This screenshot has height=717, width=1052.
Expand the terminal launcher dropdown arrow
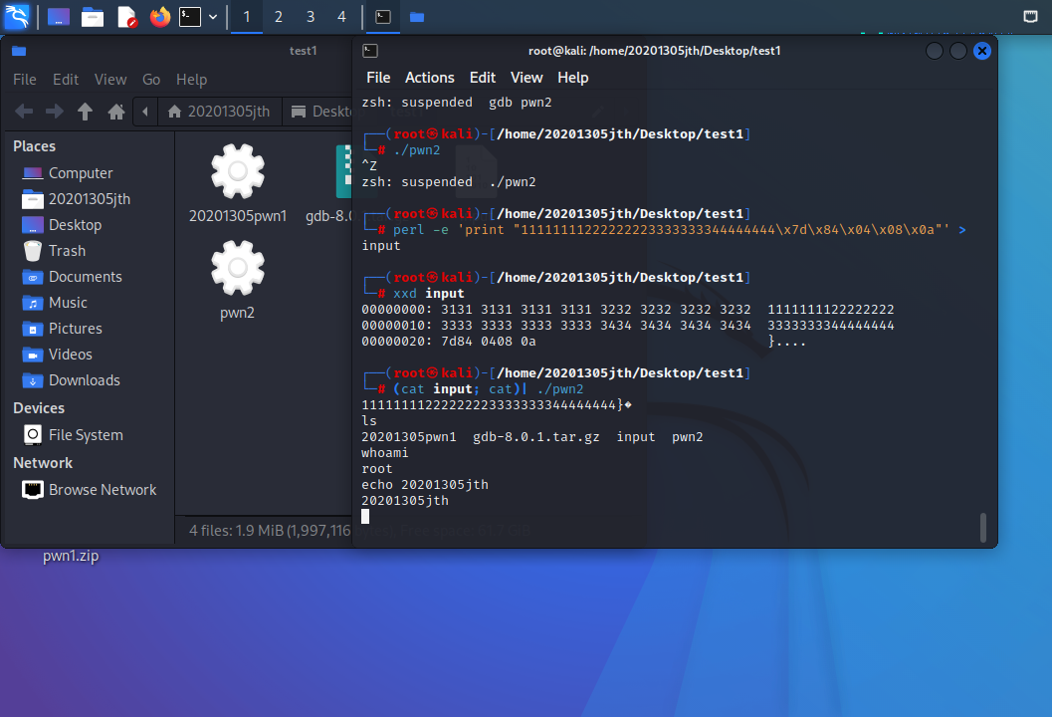[213, 17]
